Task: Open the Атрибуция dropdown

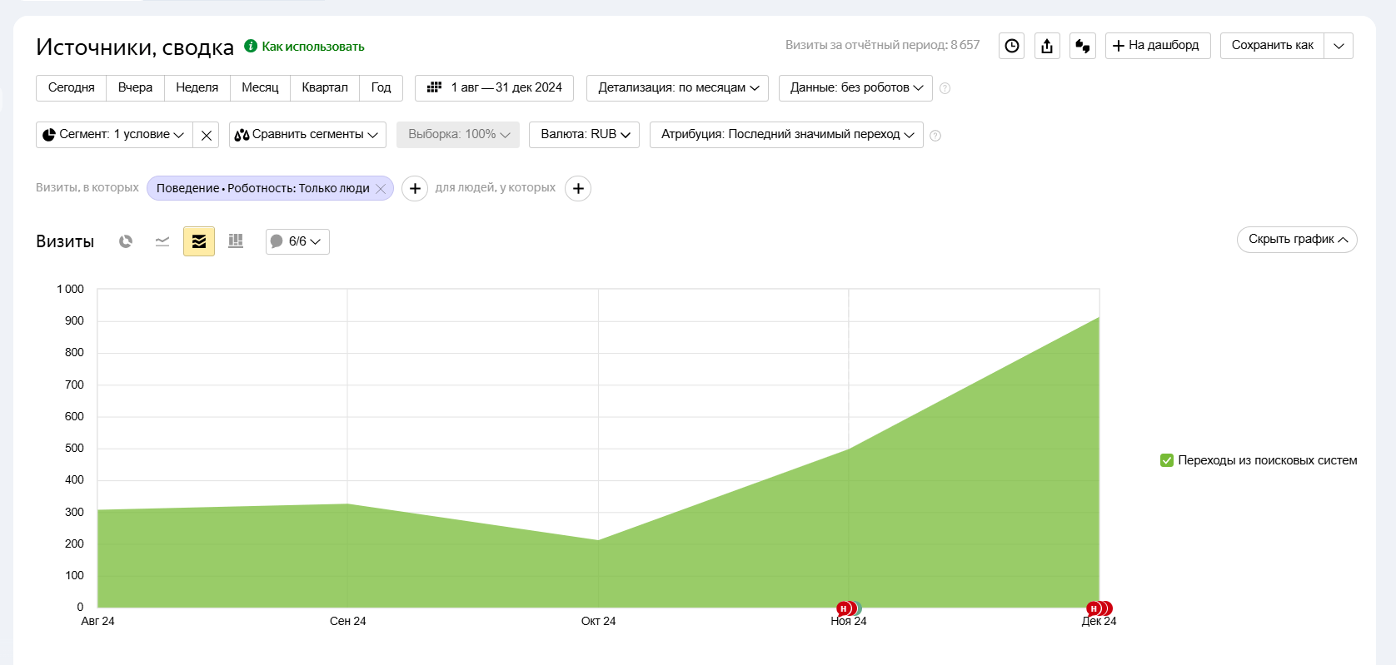Action: click(x=787, y=134)
